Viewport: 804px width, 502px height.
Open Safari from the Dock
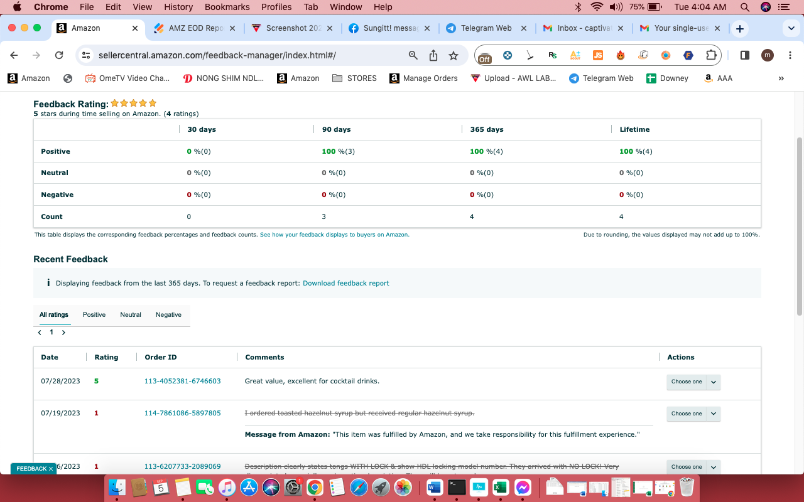[359, 487]
